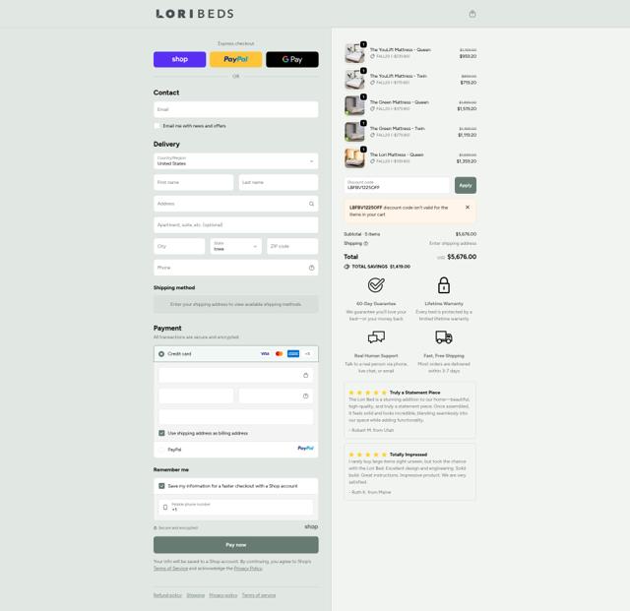The height and width of the screenshot is (611, 630).
Task: Click the Total Savings tag icon
Action: pyautogui.click(x=346, y=267)
